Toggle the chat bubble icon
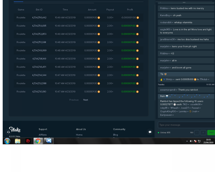Image resolution: width=215 pixels, height=172 pixels. [x=150, y=132]
